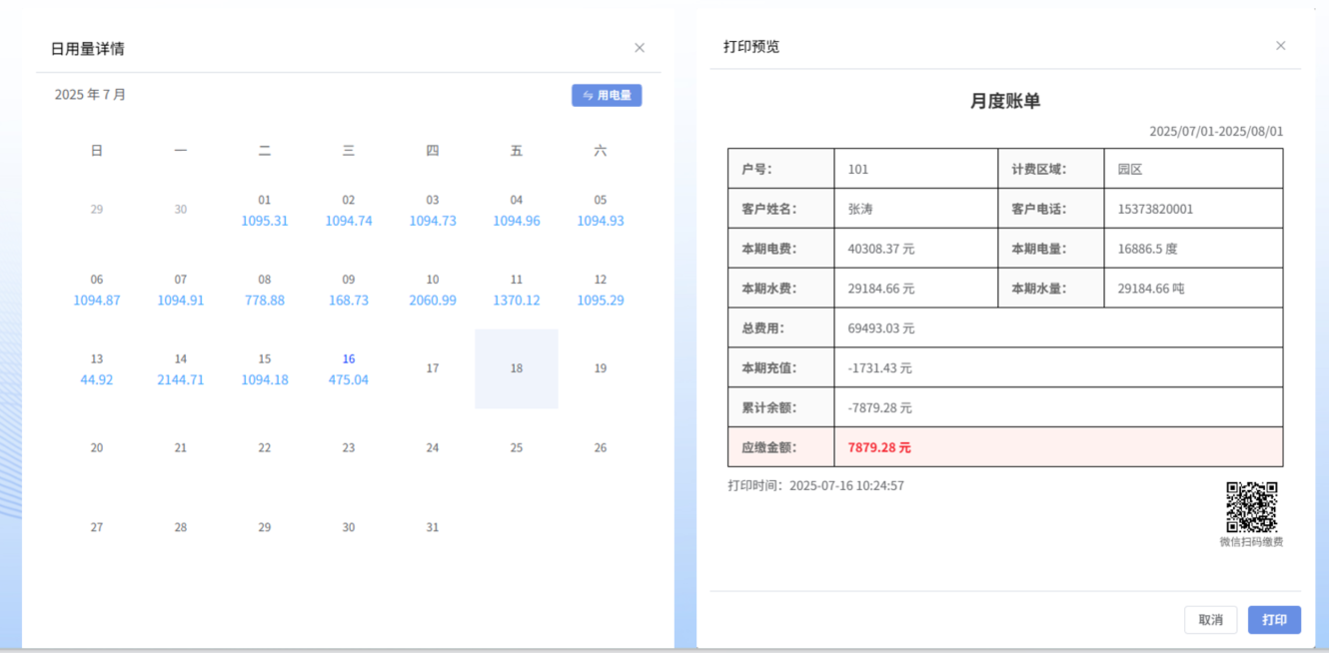Select July 04 with value 1094.96
This screenshot has height=653, width=1329.
[x=517, y=210]
